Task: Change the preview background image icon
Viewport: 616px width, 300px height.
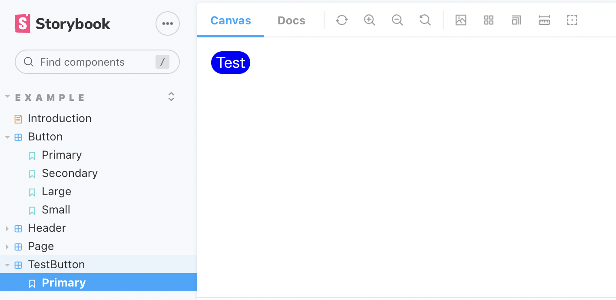Action: tap(461, 20)
